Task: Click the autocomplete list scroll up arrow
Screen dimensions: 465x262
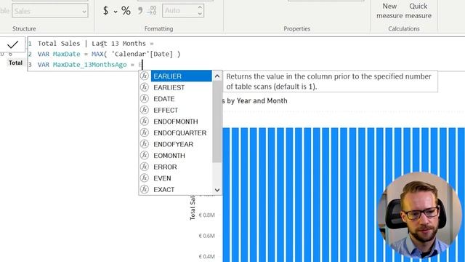Action: [217, 76]
